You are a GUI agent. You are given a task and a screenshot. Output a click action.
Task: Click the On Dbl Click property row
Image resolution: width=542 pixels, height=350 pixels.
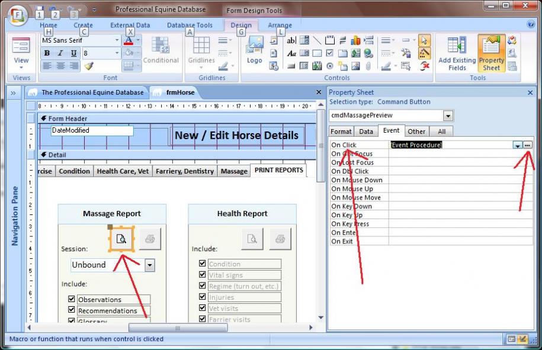[431, 171]
